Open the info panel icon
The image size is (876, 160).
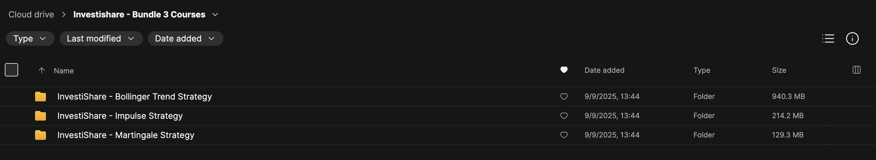point(852,38)
